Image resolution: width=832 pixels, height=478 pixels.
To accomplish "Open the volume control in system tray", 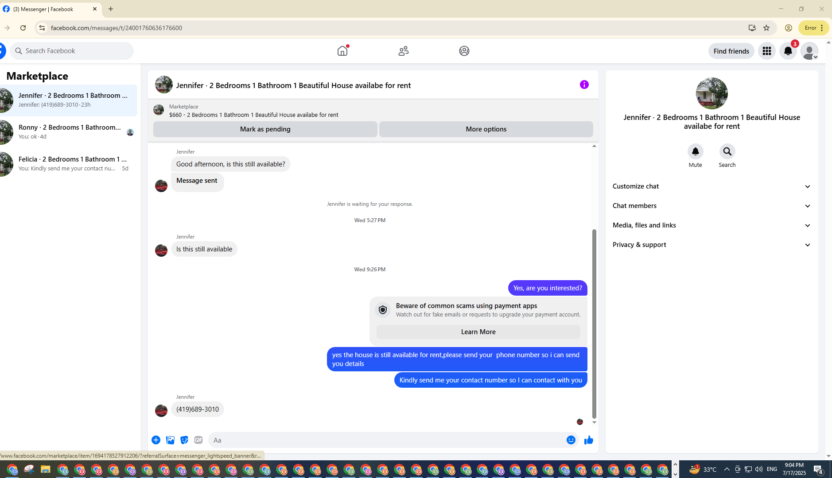I will tap(759, 469).
